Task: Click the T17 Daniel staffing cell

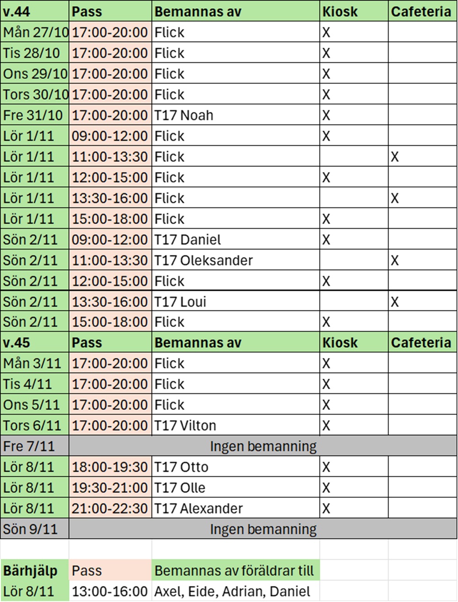Action: coord(235,239)
